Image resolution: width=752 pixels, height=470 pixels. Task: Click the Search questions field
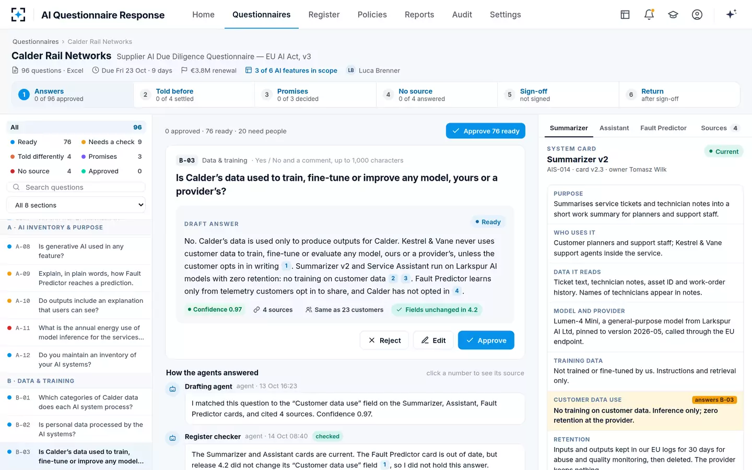[x=76, y=187]
